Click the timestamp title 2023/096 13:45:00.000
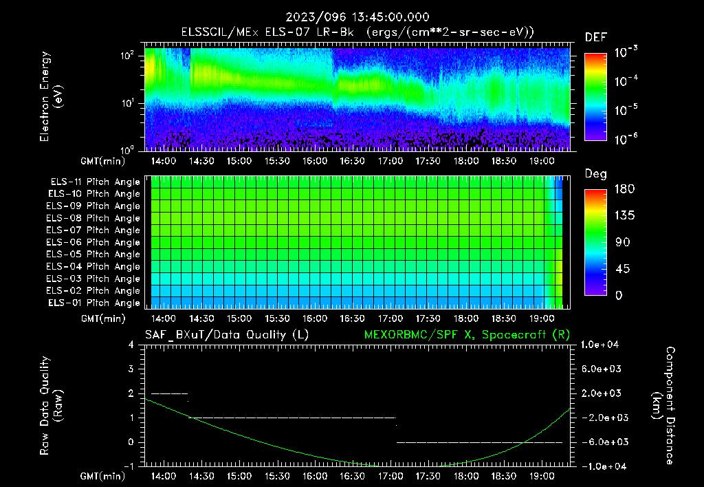This screenshot has width=704, height=487. click(357, 17)
